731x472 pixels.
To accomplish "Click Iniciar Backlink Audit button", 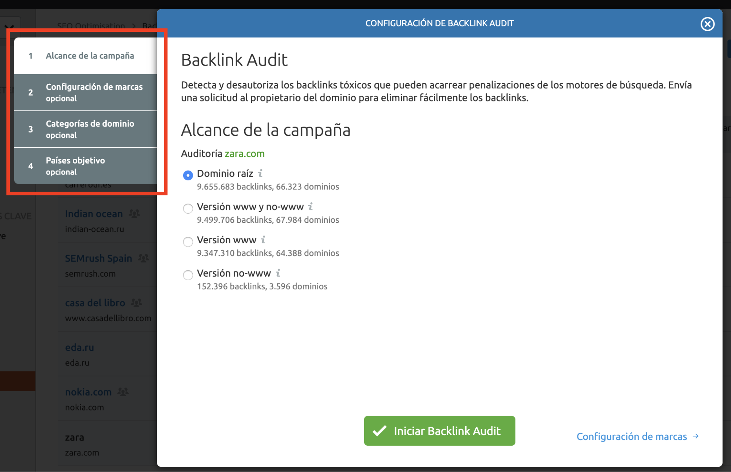I will coord(440,431).
